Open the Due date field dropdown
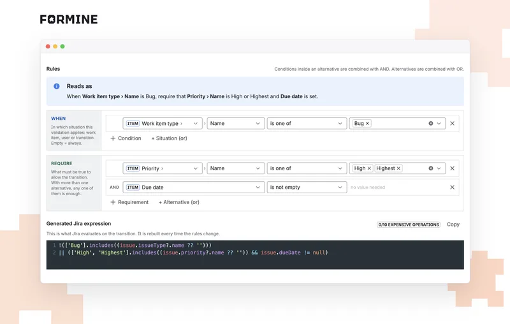Image resolution: width=510 pixels, height=324 pixels. coord(193,187)
